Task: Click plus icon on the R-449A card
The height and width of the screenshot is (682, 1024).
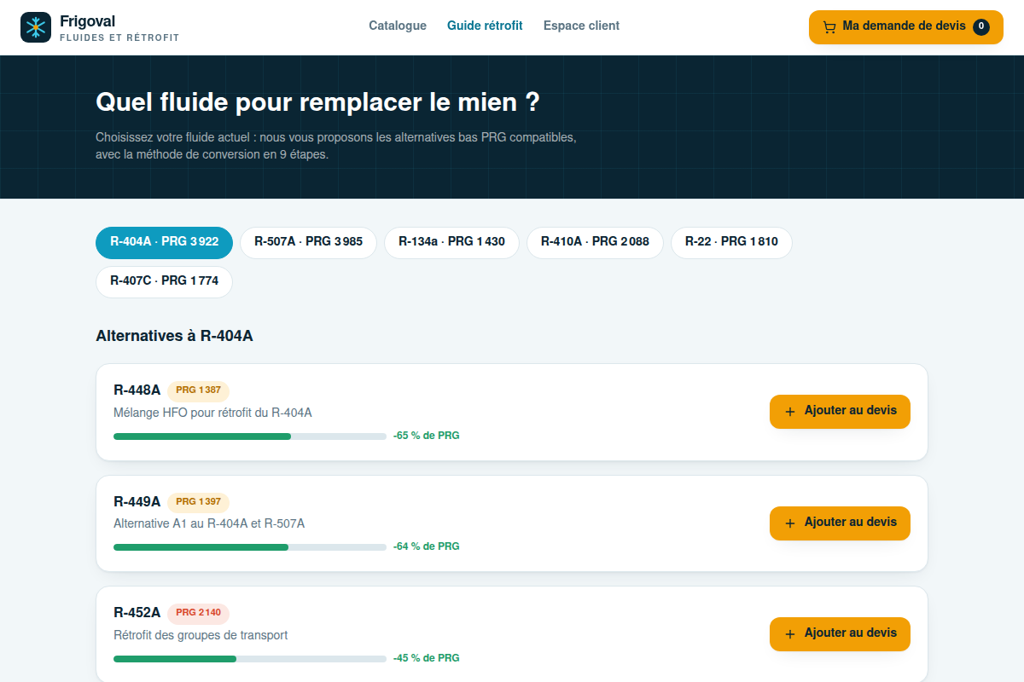Action: [x=789, y=523]
